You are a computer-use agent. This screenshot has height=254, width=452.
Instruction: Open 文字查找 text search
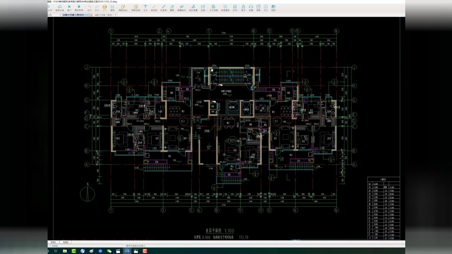point(213,8)
